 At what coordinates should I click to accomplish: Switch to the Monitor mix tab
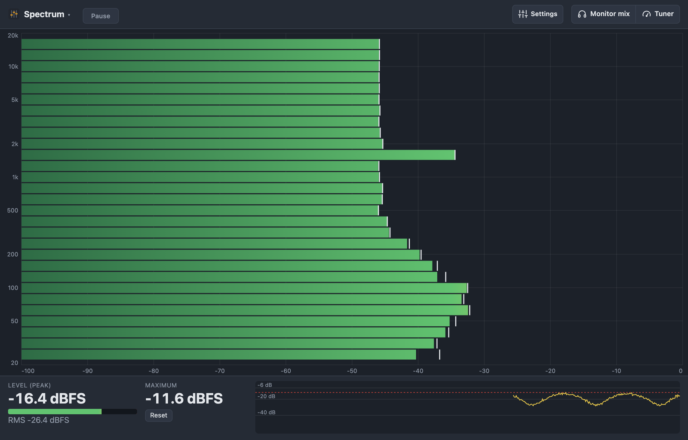604,14
